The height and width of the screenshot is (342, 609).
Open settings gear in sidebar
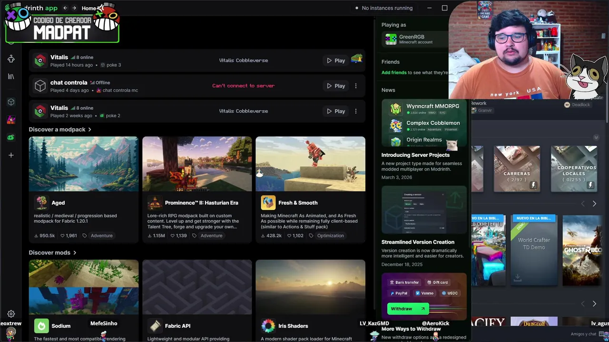tap(11, 314)
